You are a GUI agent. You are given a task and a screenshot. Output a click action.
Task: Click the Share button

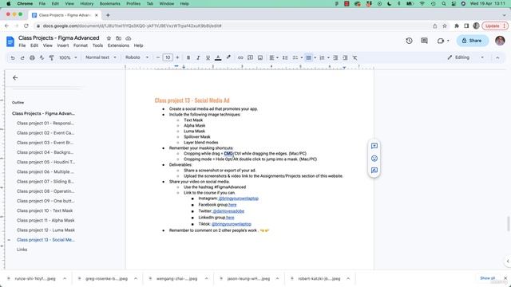[472, 41]
